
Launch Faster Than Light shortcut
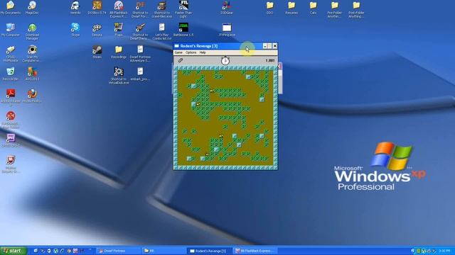pos(183,9)
